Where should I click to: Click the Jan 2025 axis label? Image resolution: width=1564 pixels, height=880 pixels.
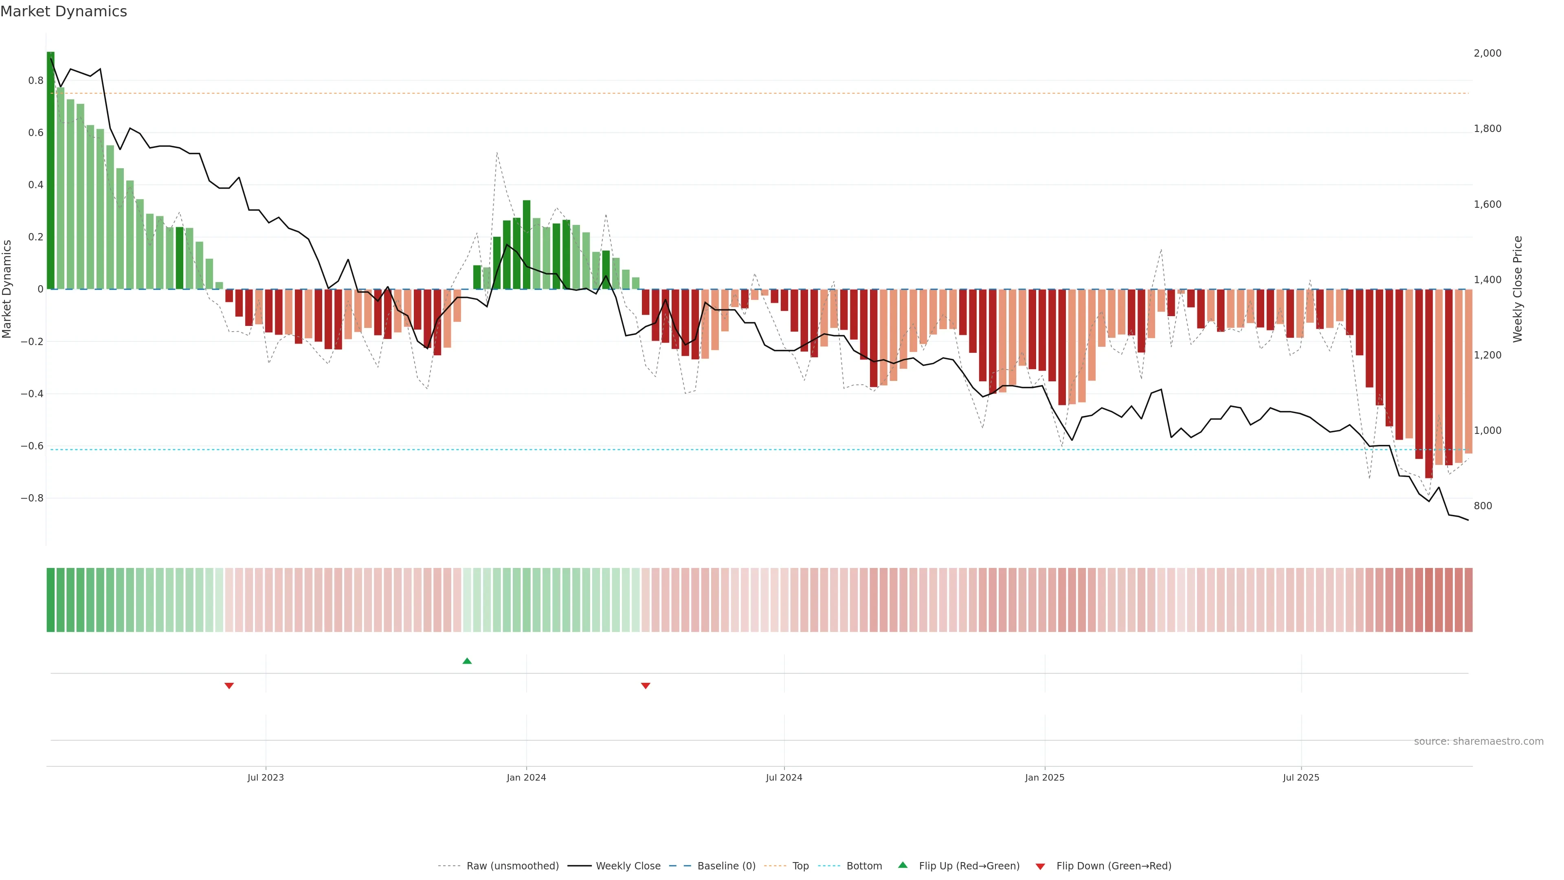tap(1044, 777)
